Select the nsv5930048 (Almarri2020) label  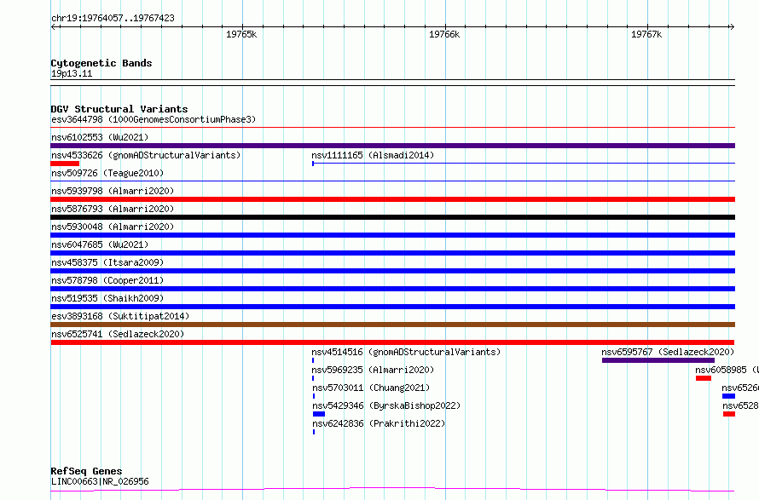tap(113, 227)
